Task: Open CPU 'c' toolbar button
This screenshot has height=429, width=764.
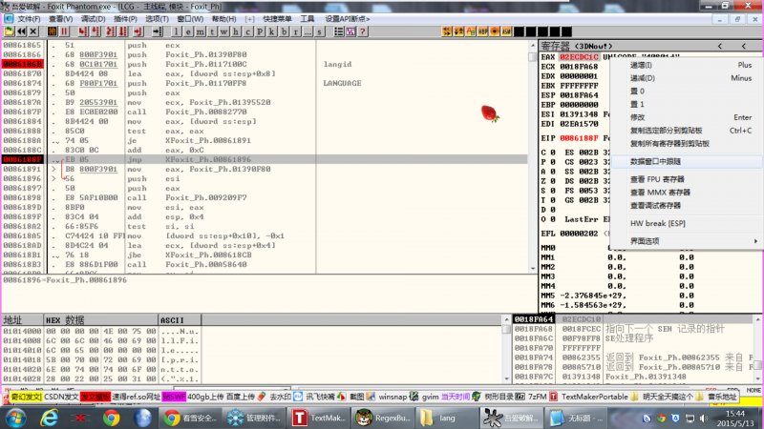Action: (x=248, y=31)
